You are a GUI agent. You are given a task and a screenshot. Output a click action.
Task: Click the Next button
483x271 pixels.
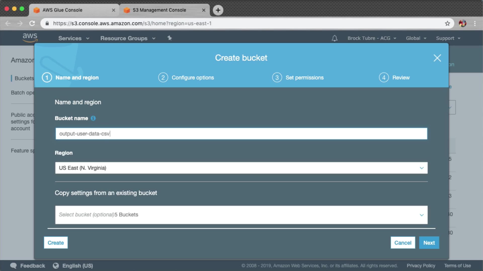[429, 243]
